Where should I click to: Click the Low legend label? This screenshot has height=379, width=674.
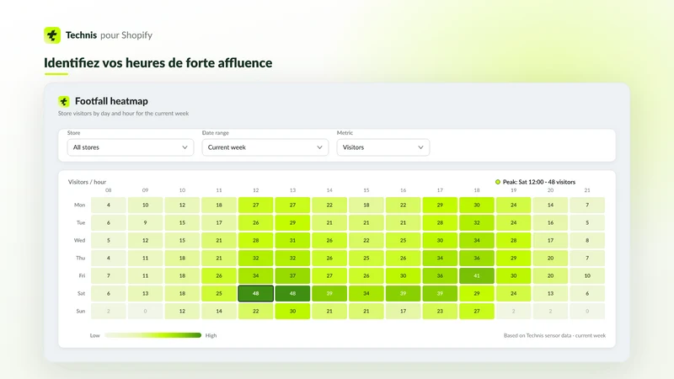click(x=95, y=335)
